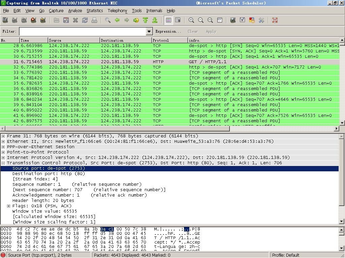Save this capture file icon
This screenshot has width=345, height=258.
click(x=66, y=20)
